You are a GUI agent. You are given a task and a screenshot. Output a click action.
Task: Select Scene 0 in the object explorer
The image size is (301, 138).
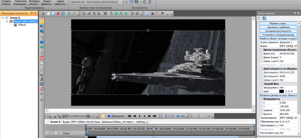pyautogui.click(x=15, y=18)
